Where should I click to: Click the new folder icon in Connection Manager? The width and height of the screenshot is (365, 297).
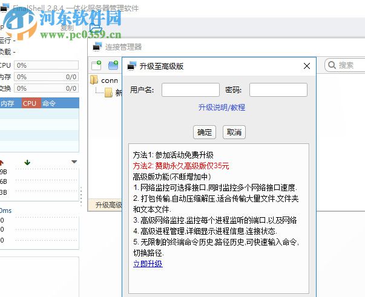[x=113, y=65]
